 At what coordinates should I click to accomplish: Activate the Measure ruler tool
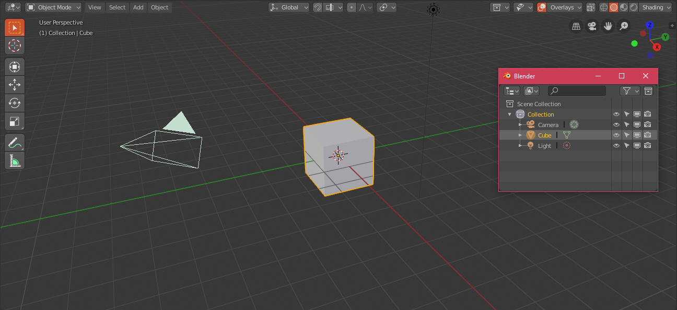(x=15, y=160)
